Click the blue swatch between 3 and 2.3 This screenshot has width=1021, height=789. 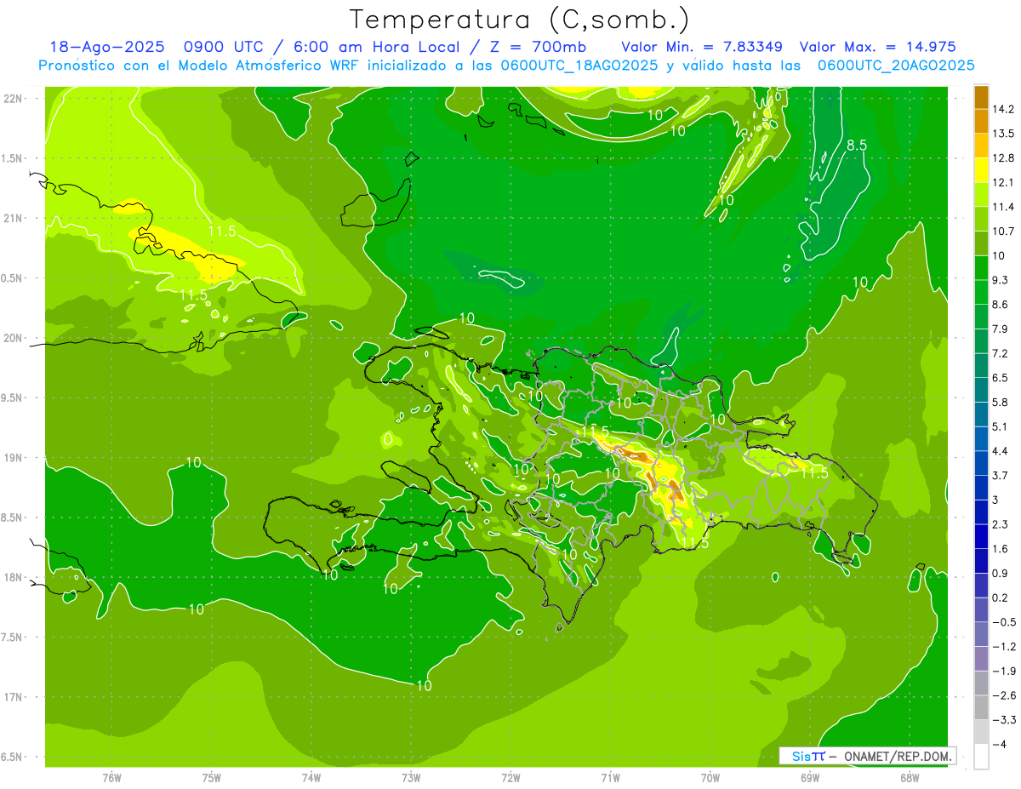point(981,512)
